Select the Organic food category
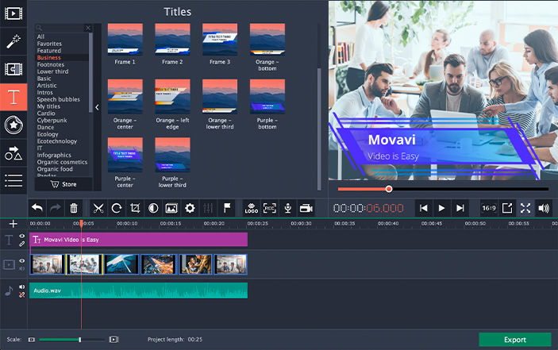Viewport: 558px width, 350px height. (55, 169)
